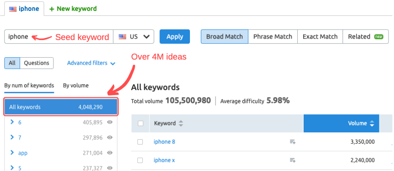Toggle eye icon for group 5
The height and width of the screenshot is (171, 394).
tap(110, 168)
